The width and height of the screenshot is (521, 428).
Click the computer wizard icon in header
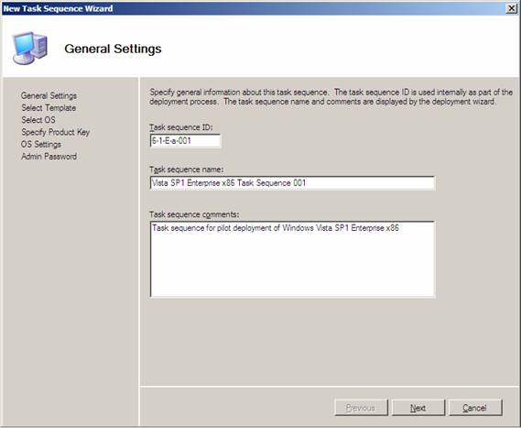coord(29,48)
